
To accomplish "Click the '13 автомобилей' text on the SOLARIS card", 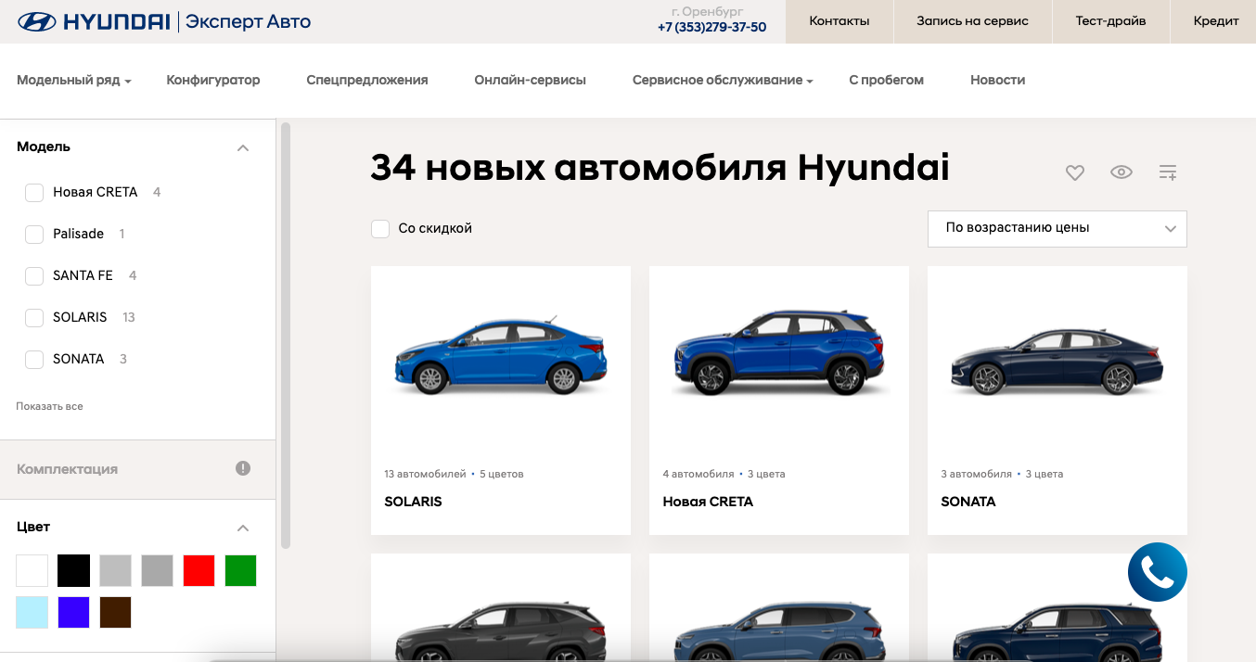I will pos(425,474).
